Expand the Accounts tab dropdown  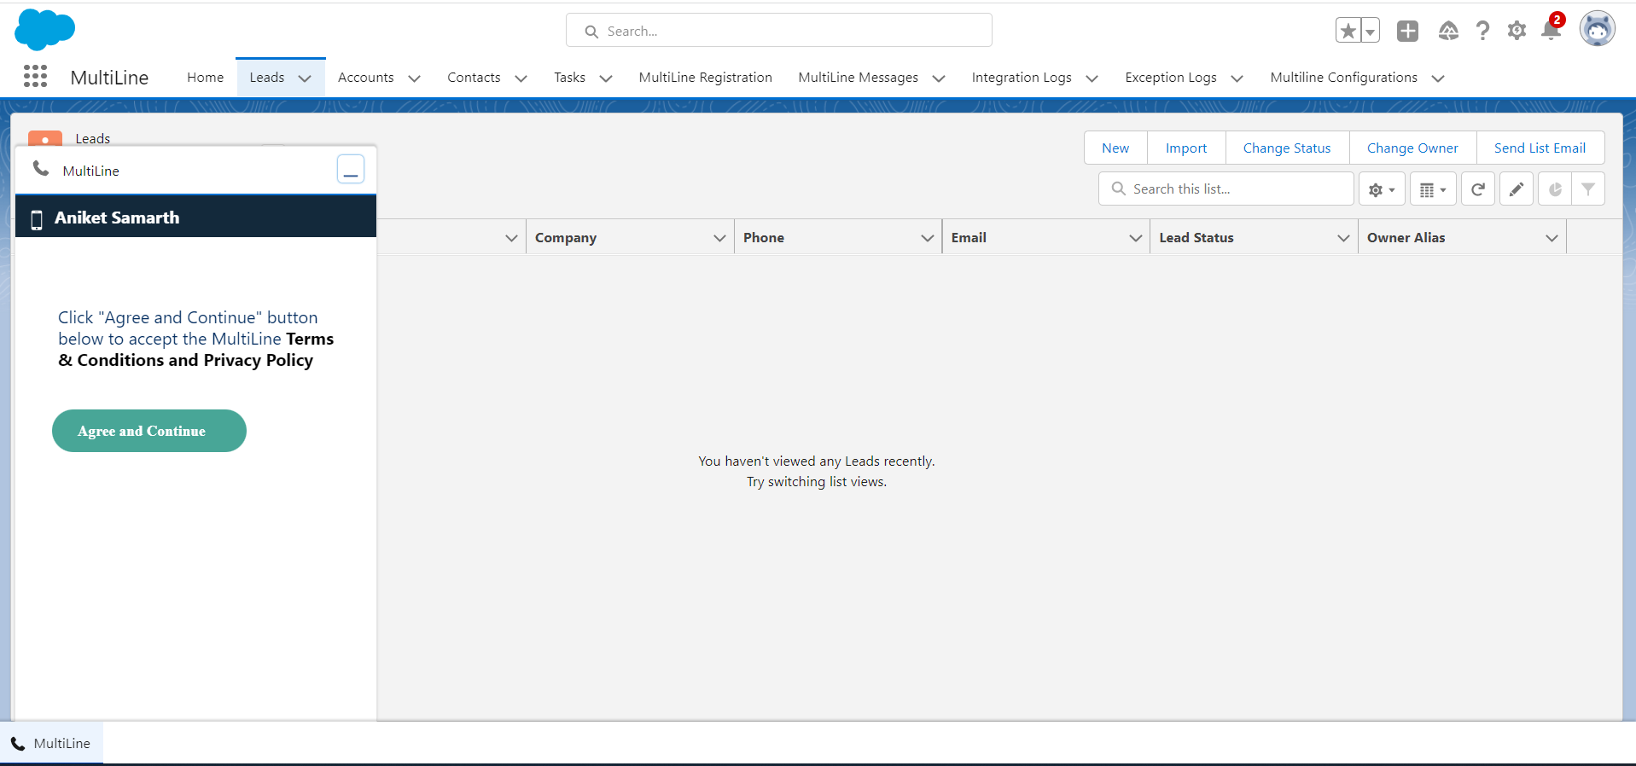click(x=415, y=78)
